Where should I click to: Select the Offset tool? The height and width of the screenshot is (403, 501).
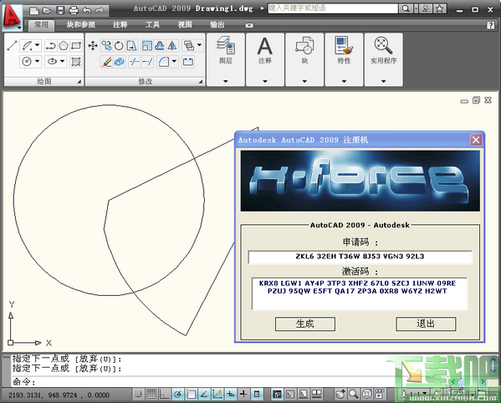click(x=160, y=46)
